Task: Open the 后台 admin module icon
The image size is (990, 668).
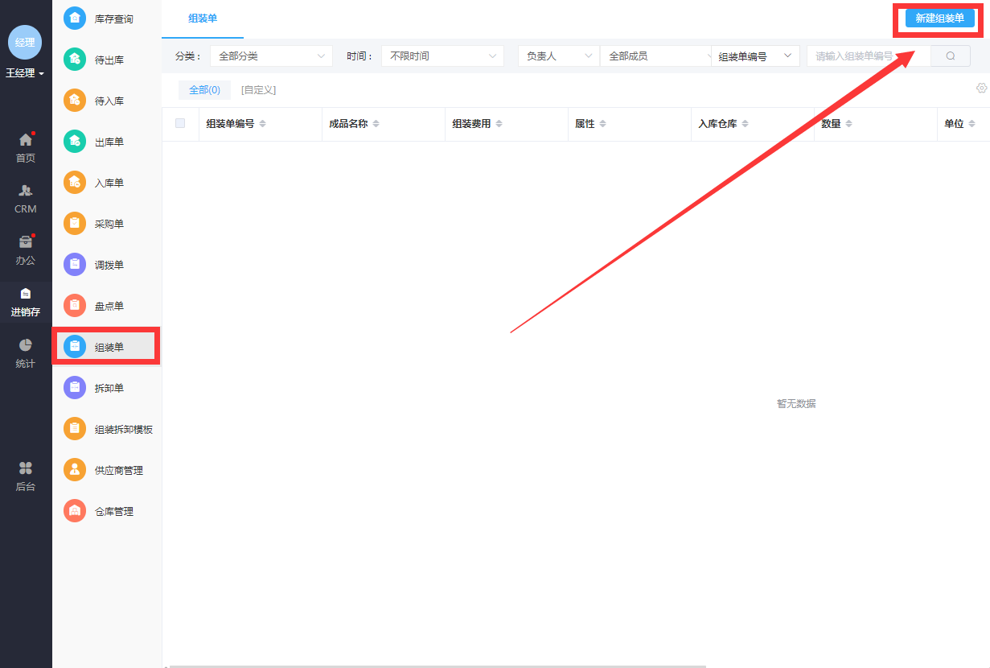Action: [x=26, y=468]
